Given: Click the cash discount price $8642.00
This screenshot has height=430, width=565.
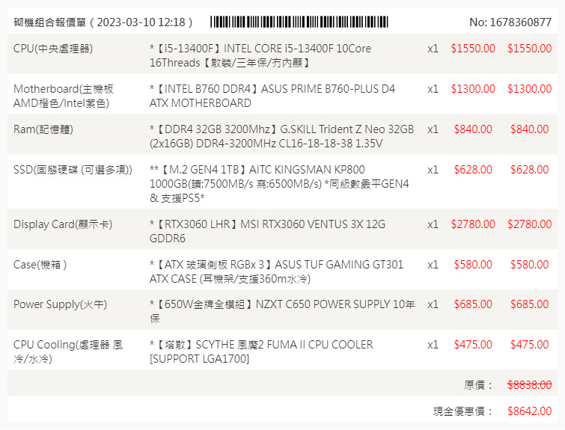Looking at the screenshot, I should coord(529,411).
